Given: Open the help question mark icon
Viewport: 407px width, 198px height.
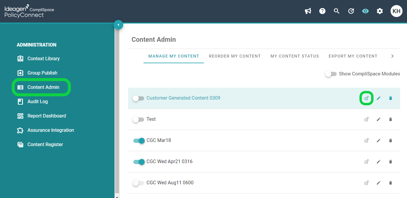Looking at the screenshot, I should pyautogui.click(x=322, y=11).
